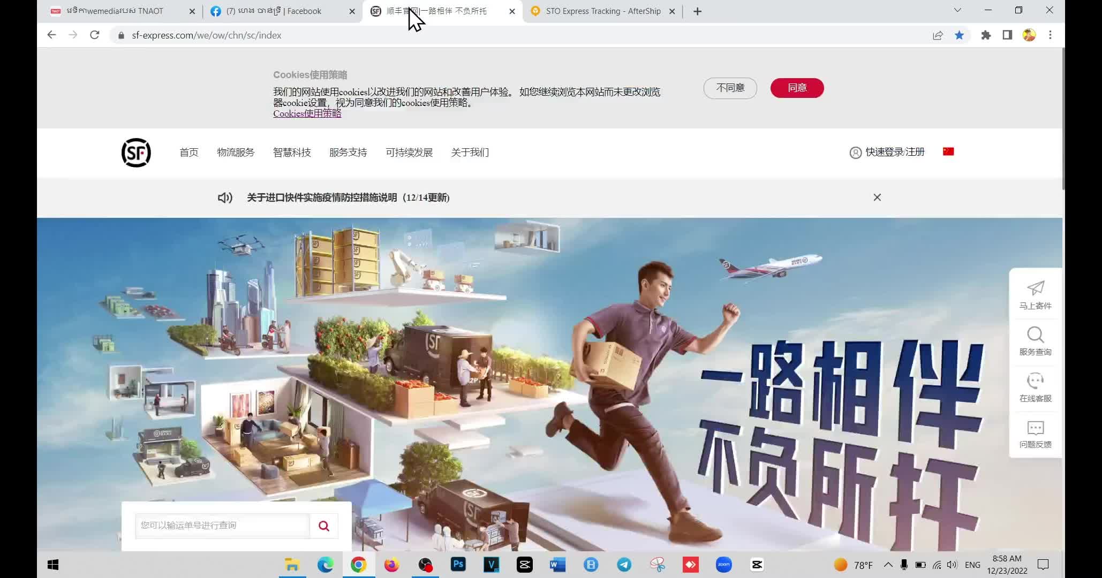Open Chrome extensions puzzle icon

tap(986, 35)
